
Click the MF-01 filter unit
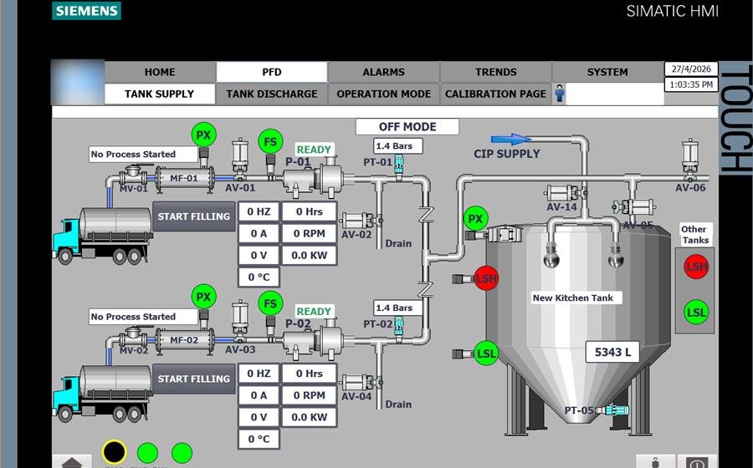pos(184,178)
